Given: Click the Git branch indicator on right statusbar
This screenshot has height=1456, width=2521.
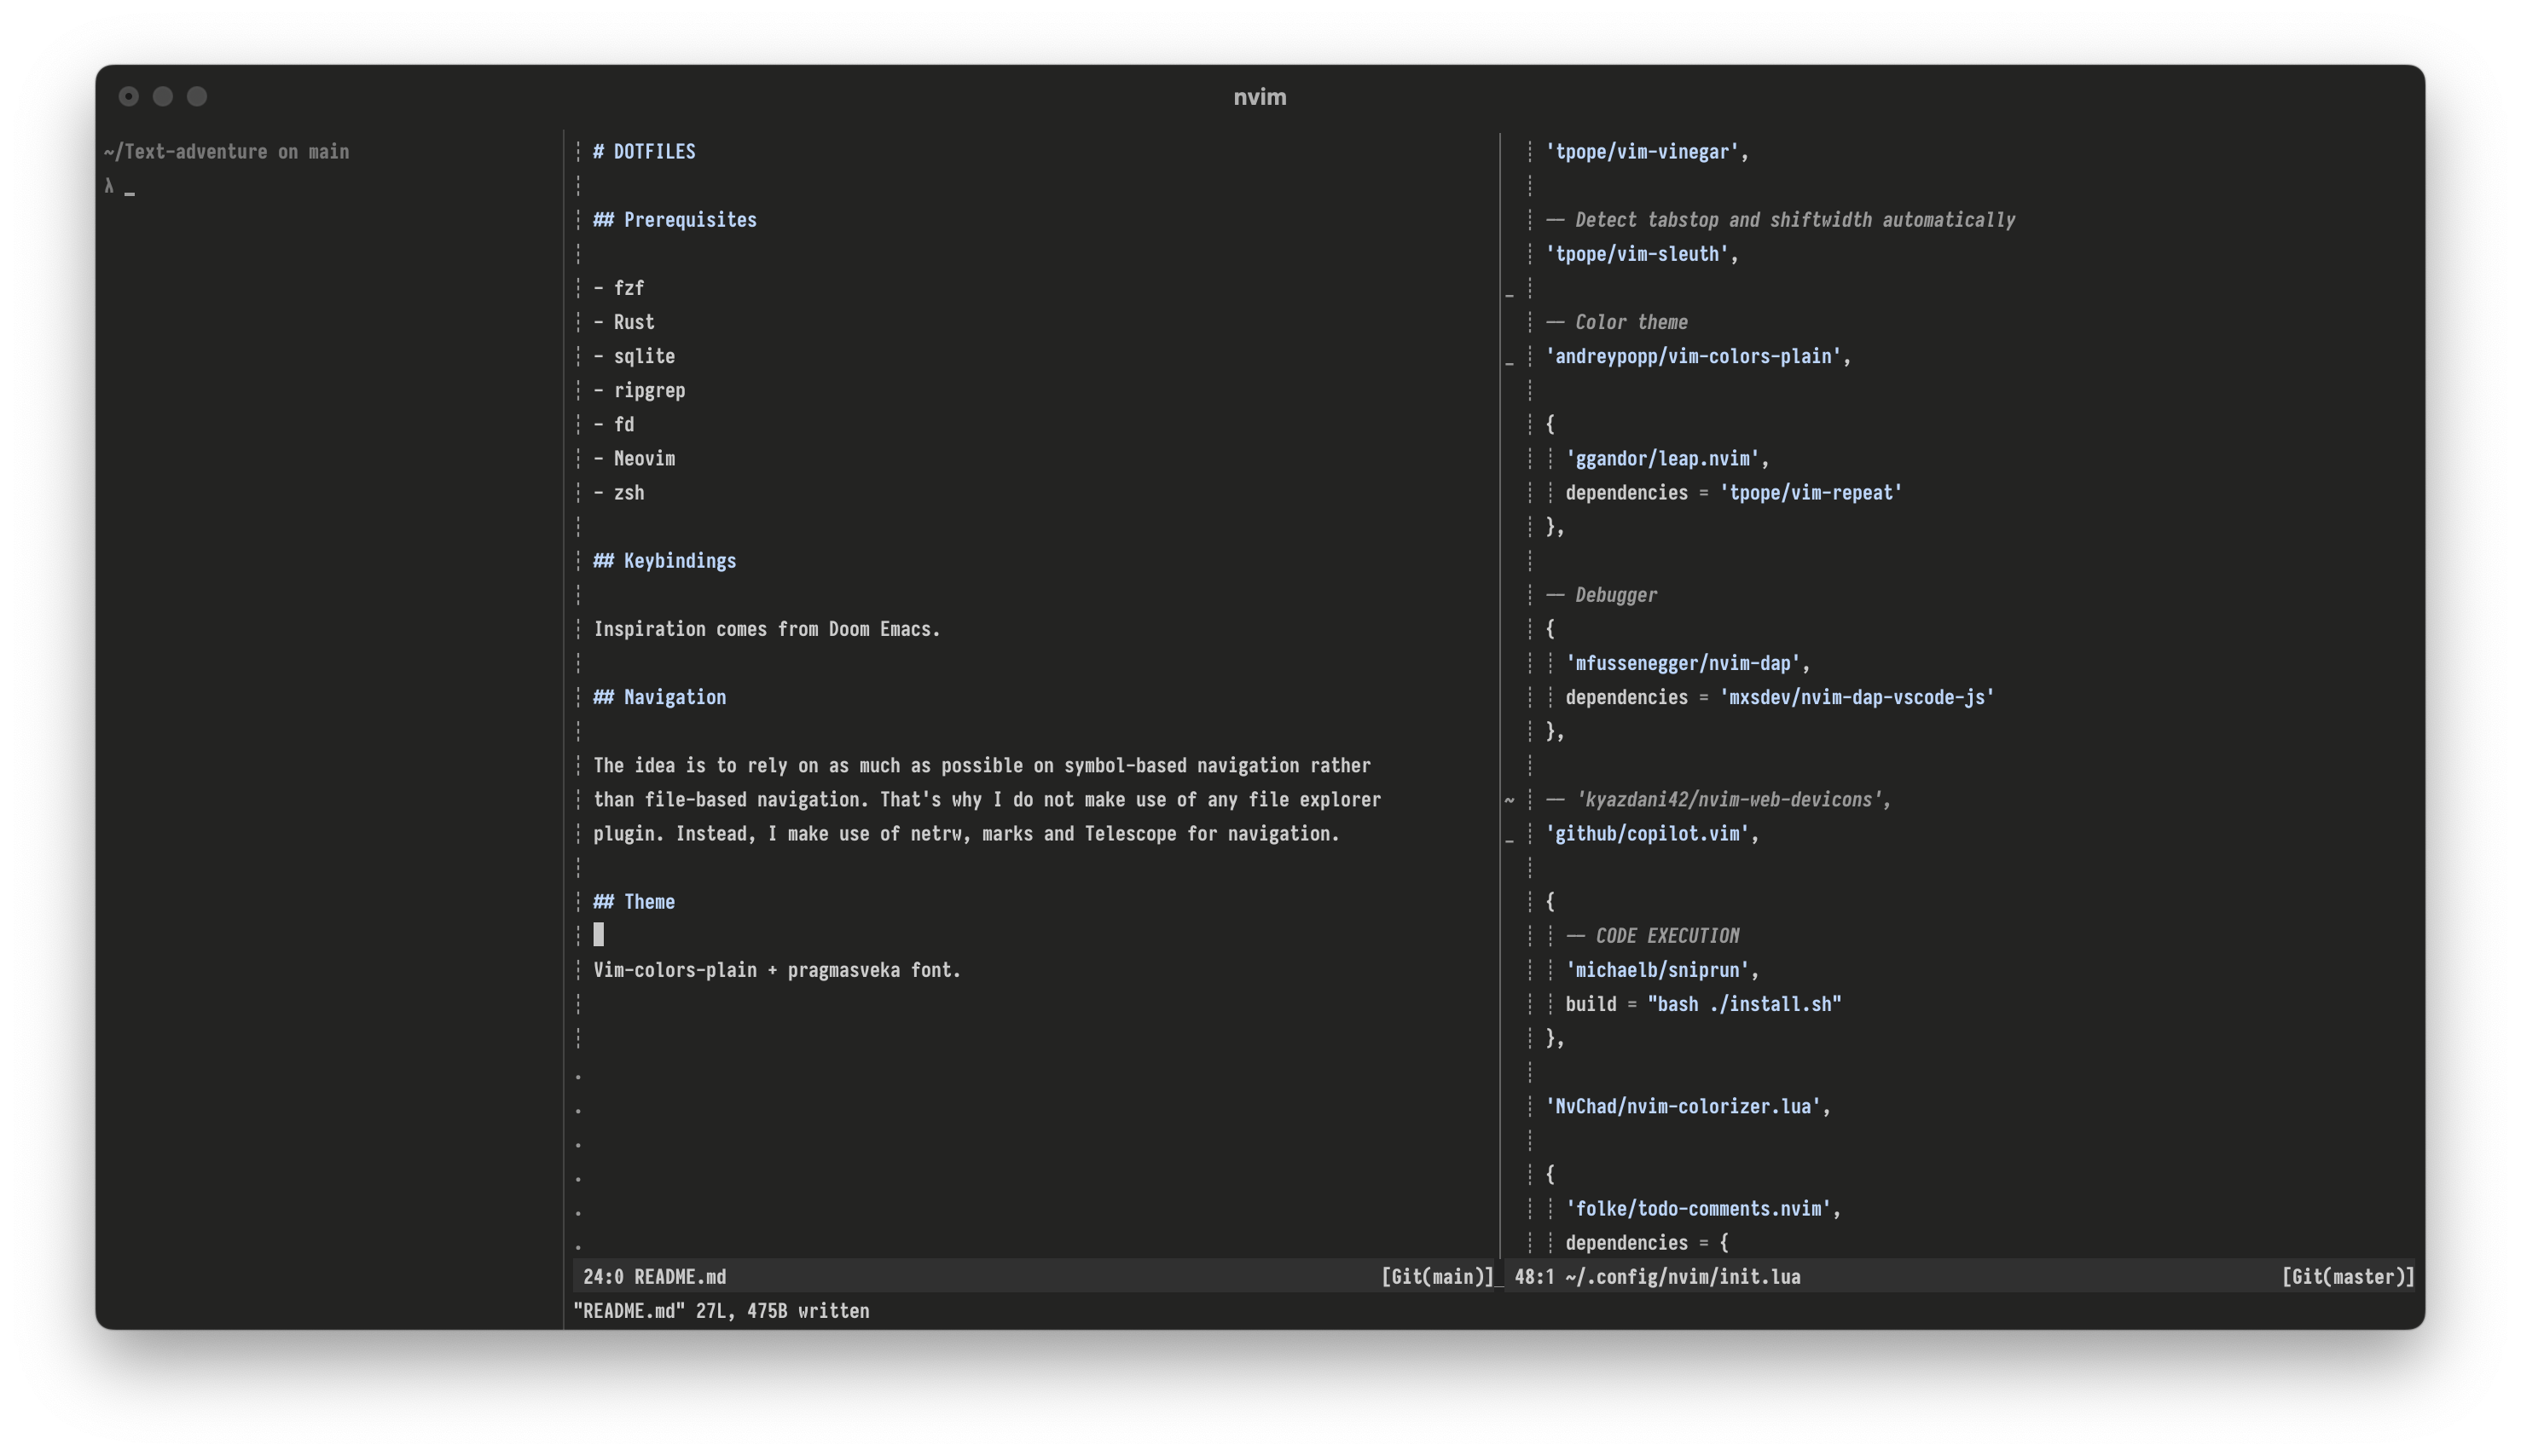Looking at the screenshot, I should 2350,1276.
